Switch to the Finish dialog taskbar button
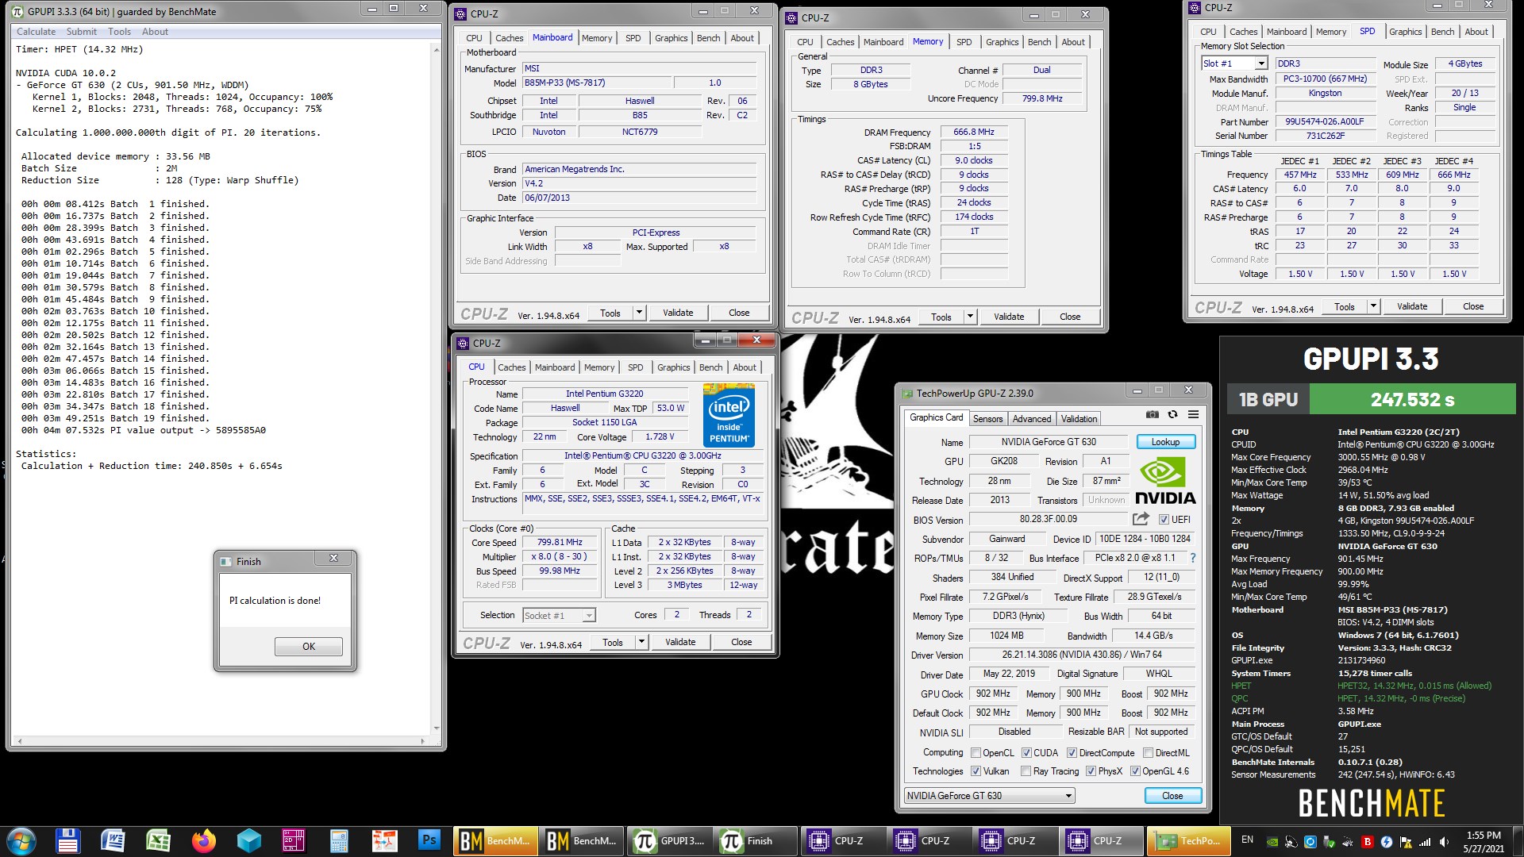This screenshot has width=1524, height=857. coord(755,840)
